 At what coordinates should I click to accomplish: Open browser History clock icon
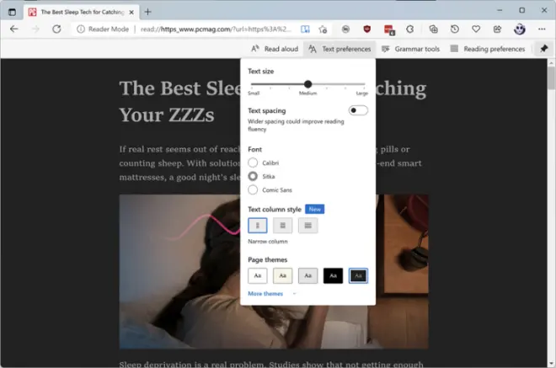455,29
